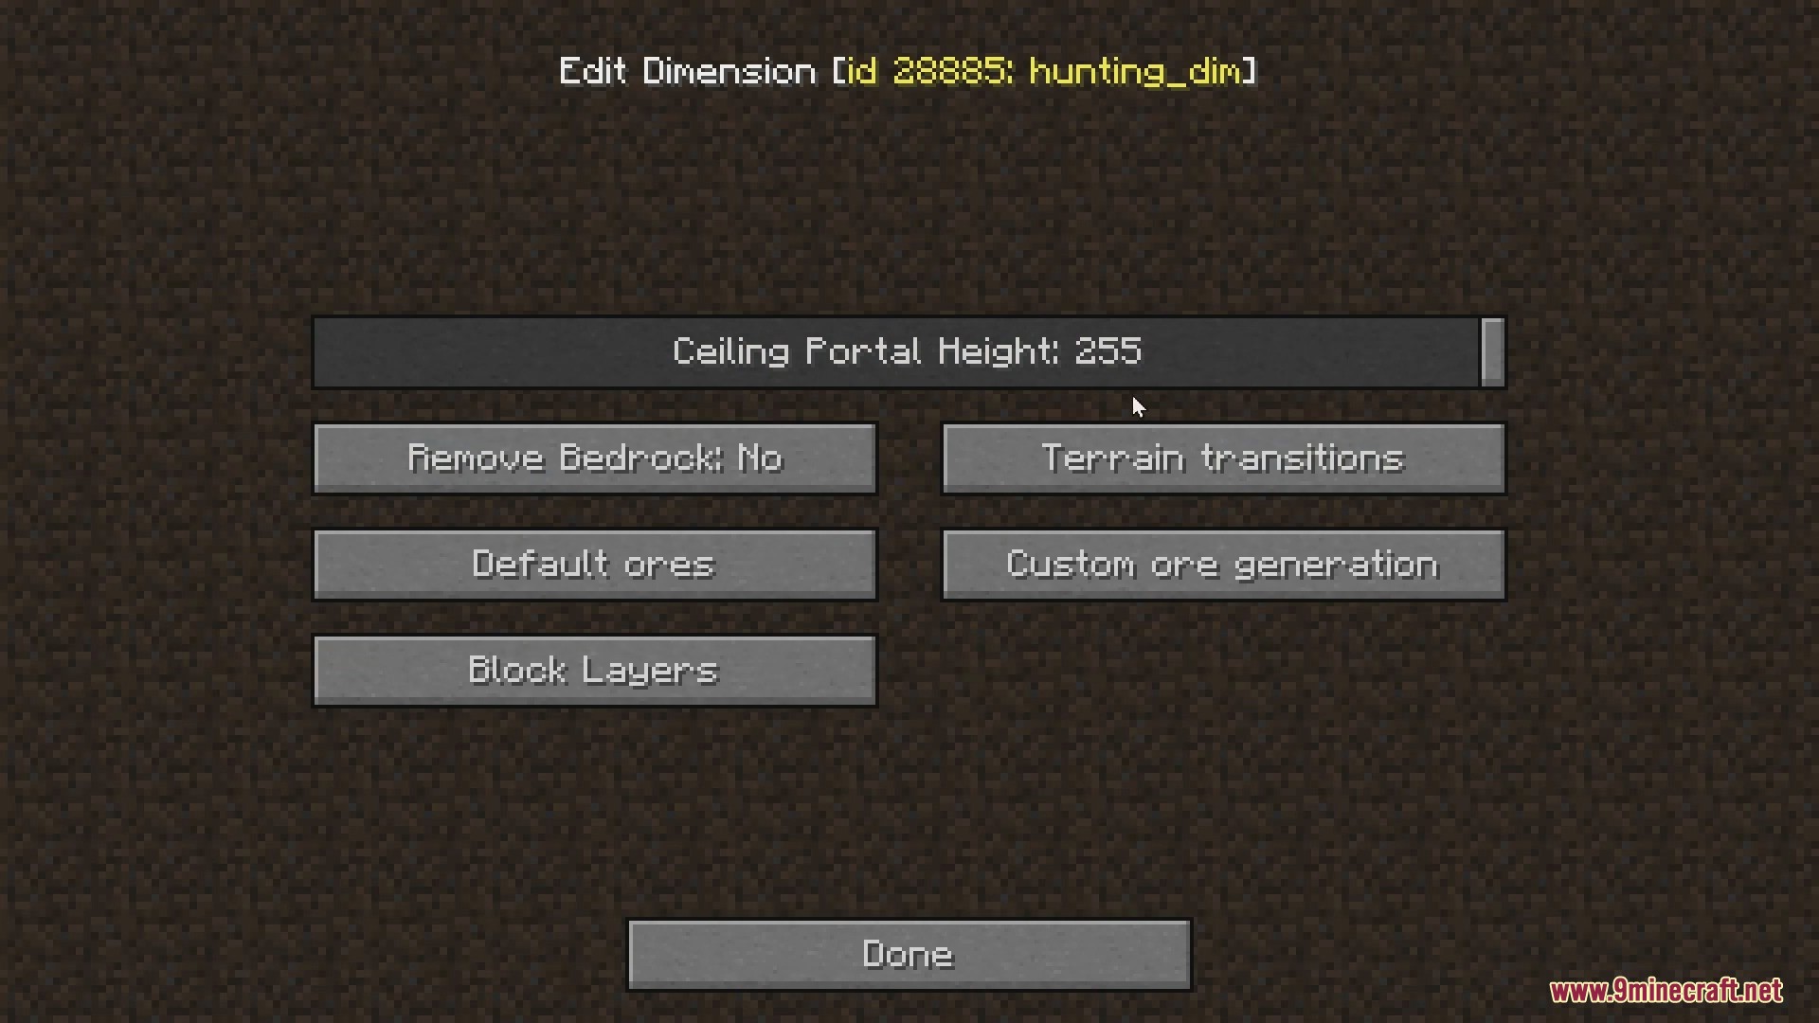Click Done to save dimension
1819x1023 pixels.
[909, 953]
